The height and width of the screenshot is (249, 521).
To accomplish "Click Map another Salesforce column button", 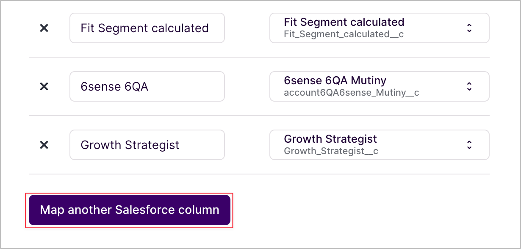I will click(x=130, y=210).
